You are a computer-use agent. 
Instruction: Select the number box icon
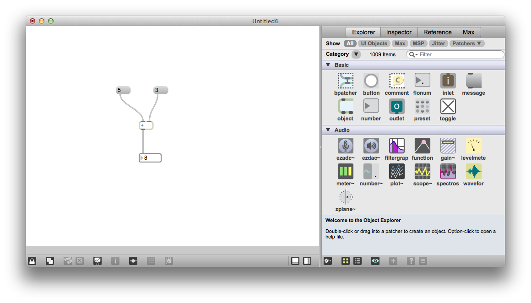371,106
